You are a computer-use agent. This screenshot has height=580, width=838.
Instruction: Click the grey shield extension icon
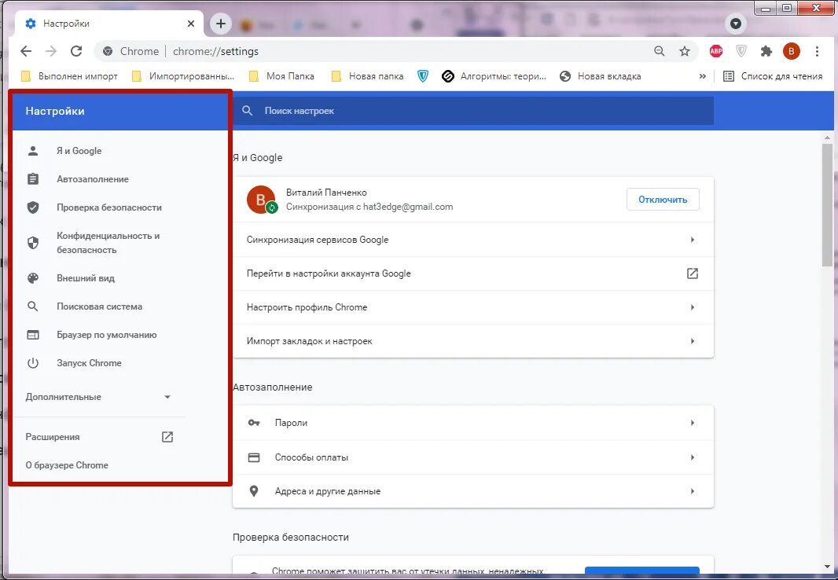click(741, 51)
